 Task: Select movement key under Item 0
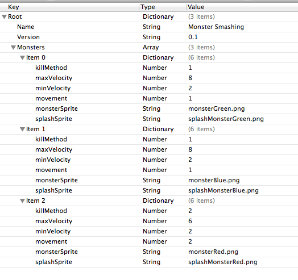click(51, 98)
